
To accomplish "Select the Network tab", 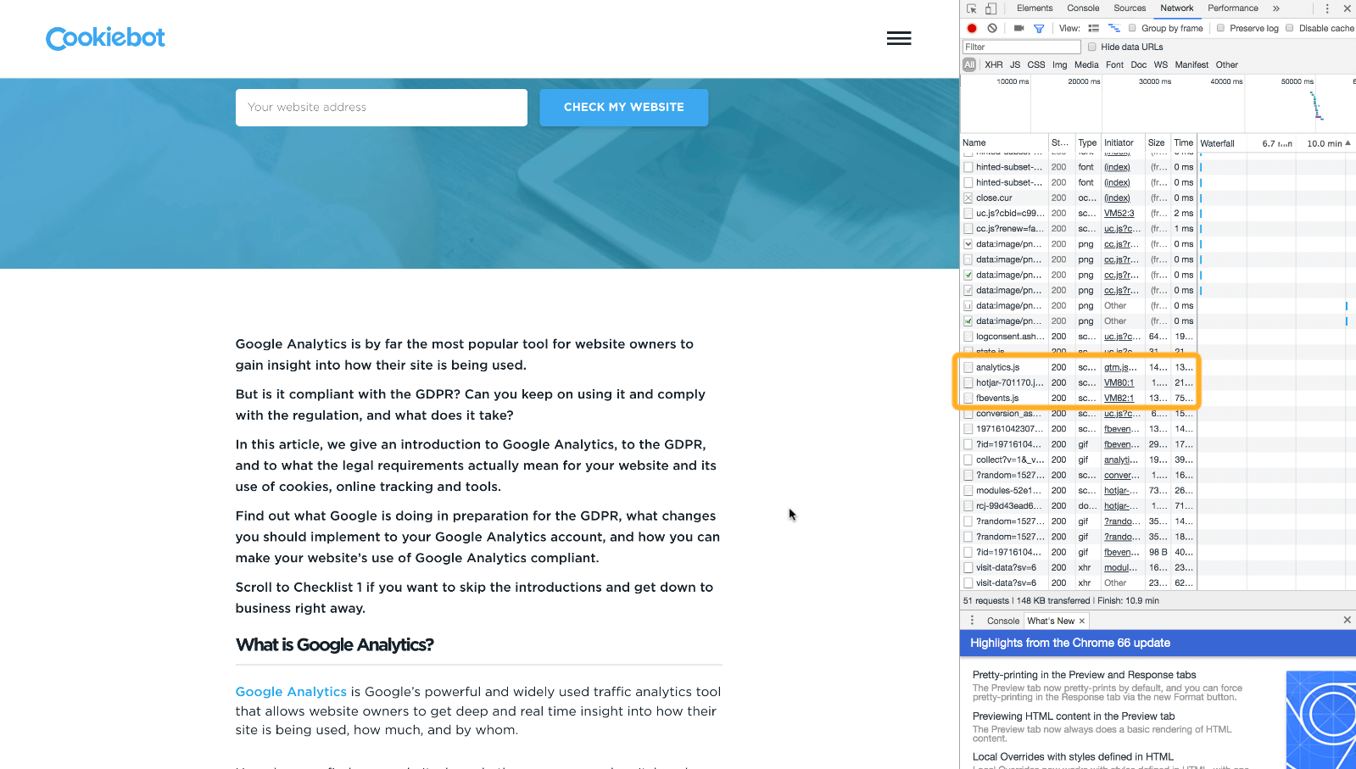I will tap(1177, 8).
